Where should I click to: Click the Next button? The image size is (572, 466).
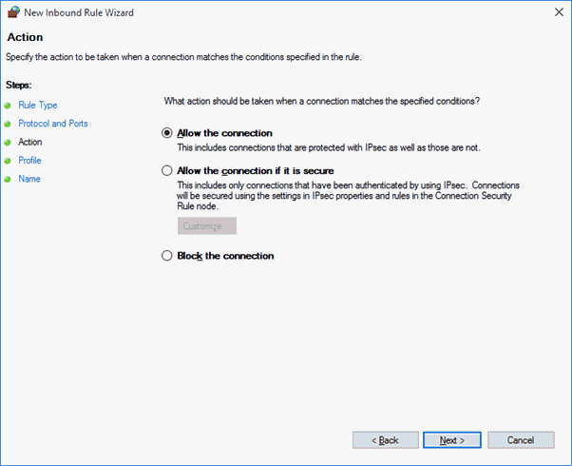point(452,440)
